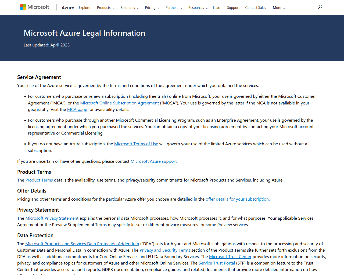This screenshot has height=275, width=344.
Task: Expand the More dropdown
Action: pyautogui.click(x=279, y=8)
